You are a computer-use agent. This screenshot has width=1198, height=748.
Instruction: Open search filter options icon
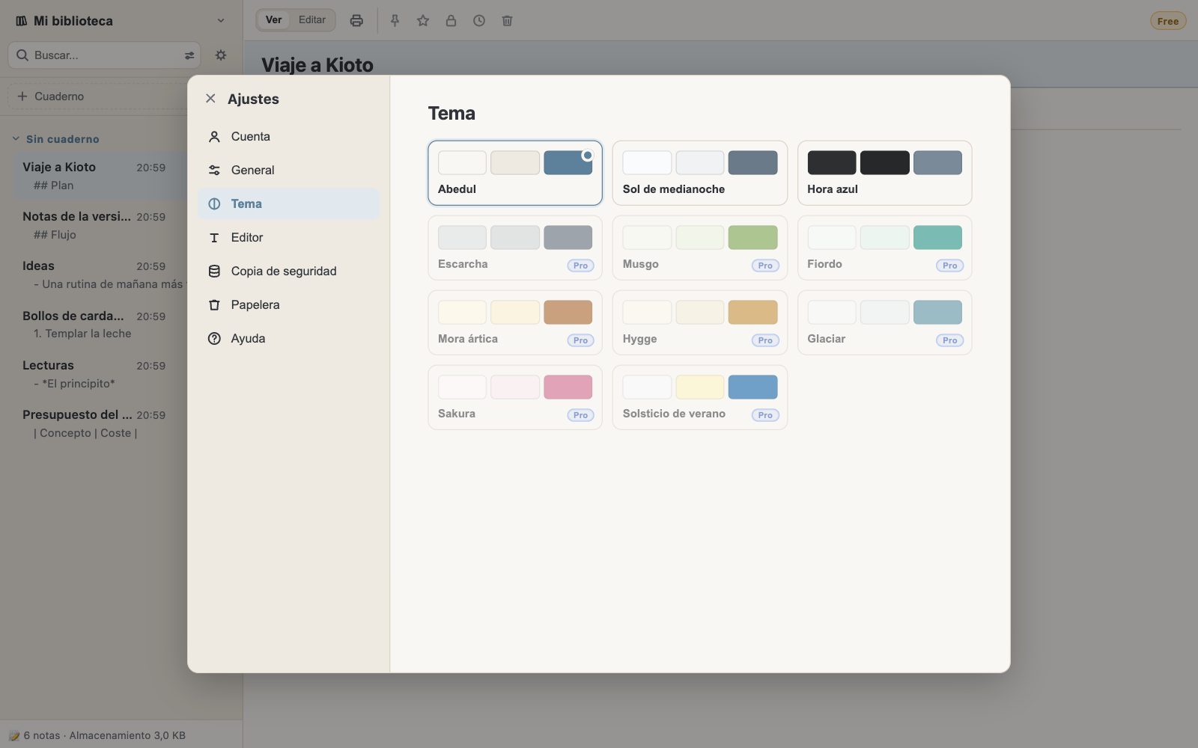pos(189,55)
